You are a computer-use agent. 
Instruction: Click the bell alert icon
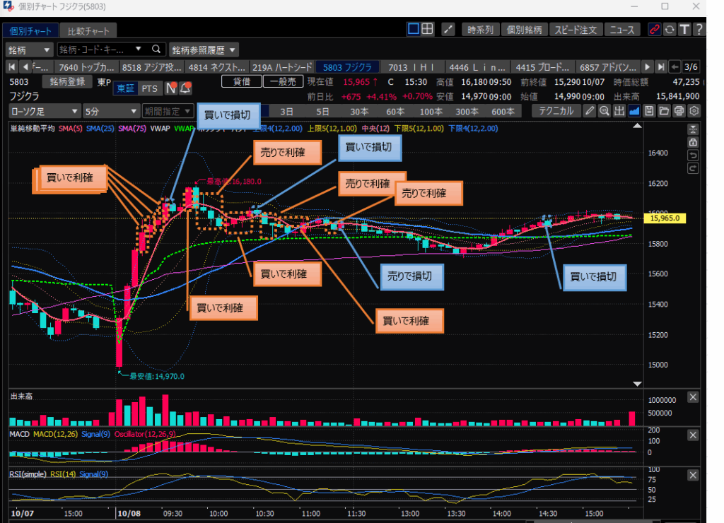point(186,88)
